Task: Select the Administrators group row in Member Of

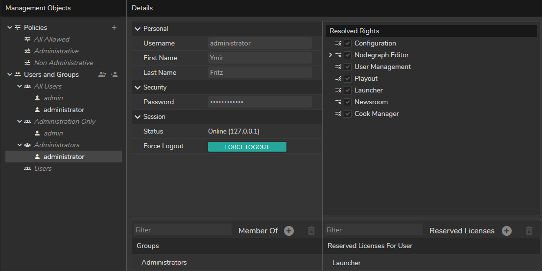Action: [x=164, y=262]
